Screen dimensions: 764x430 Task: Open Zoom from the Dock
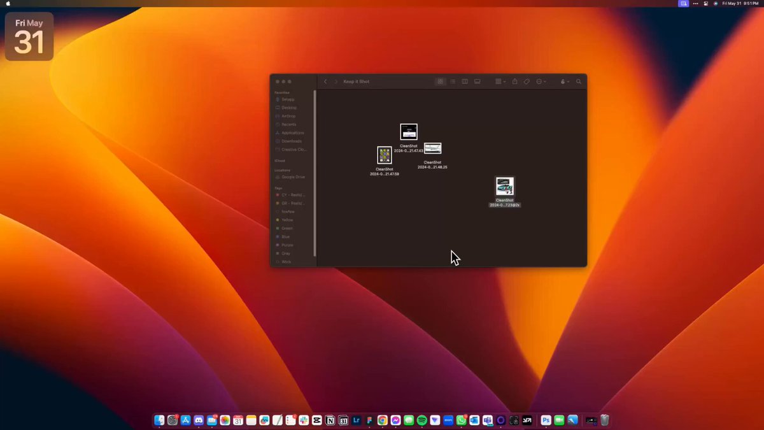448,420
